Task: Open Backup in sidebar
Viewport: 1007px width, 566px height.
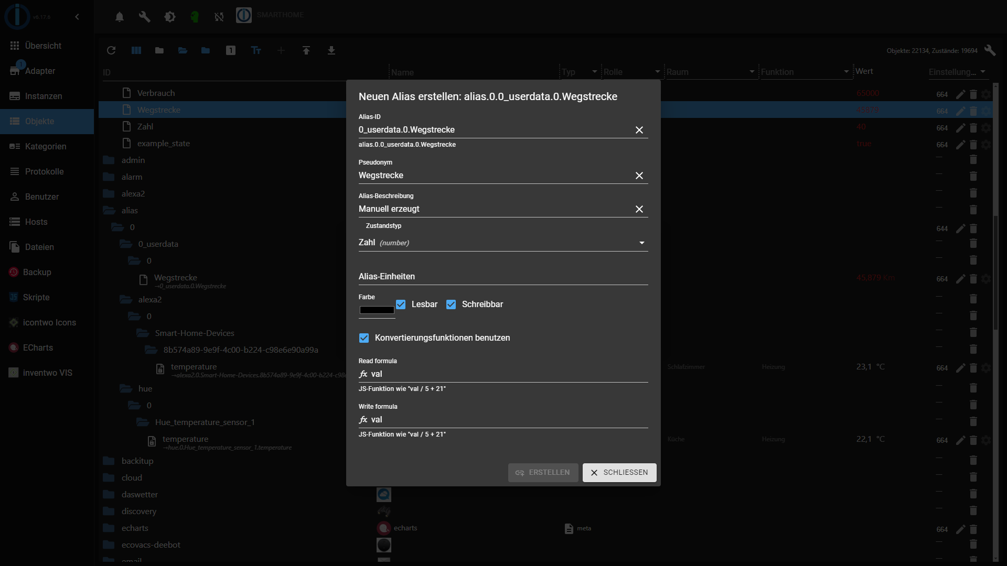Action: (x=47, y=272)
